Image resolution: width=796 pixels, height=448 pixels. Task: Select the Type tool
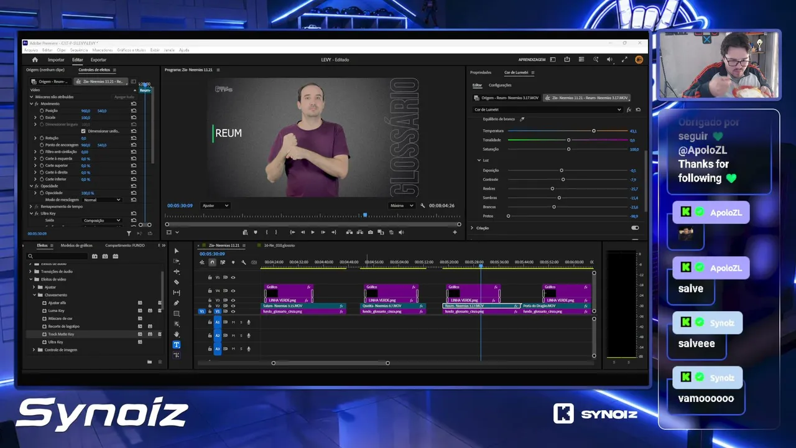[177, 345]
